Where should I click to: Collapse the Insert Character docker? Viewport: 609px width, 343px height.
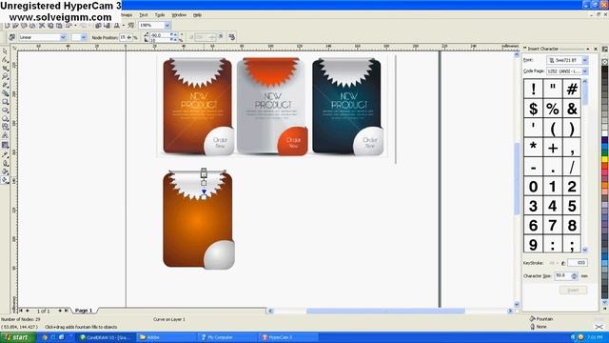(x=588, y=49)
